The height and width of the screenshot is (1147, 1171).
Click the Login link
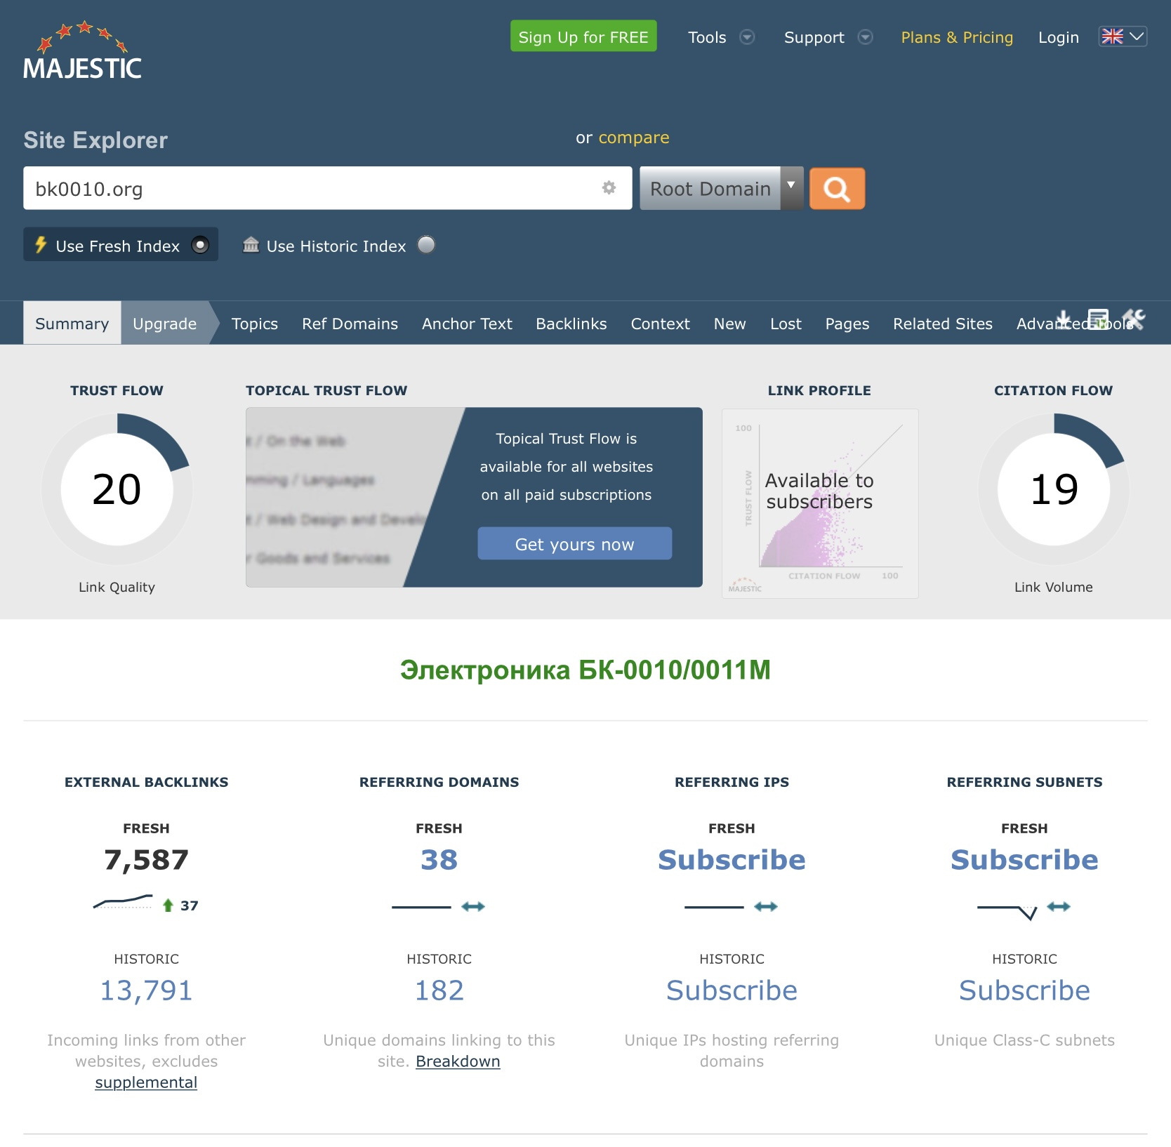(x=1058, y=37)
